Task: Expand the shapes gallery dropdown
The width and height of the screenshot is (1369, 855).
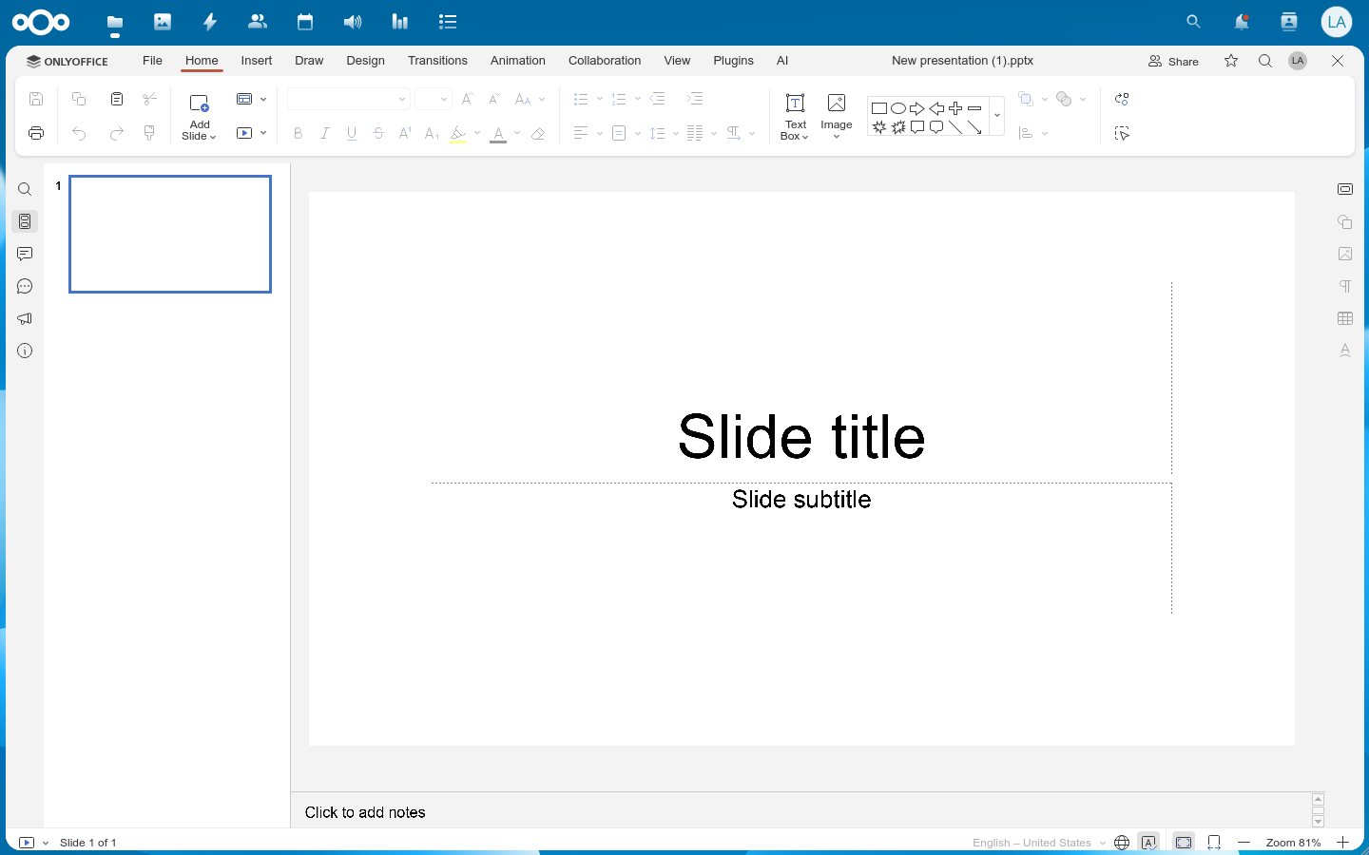Action: point(997,116)
